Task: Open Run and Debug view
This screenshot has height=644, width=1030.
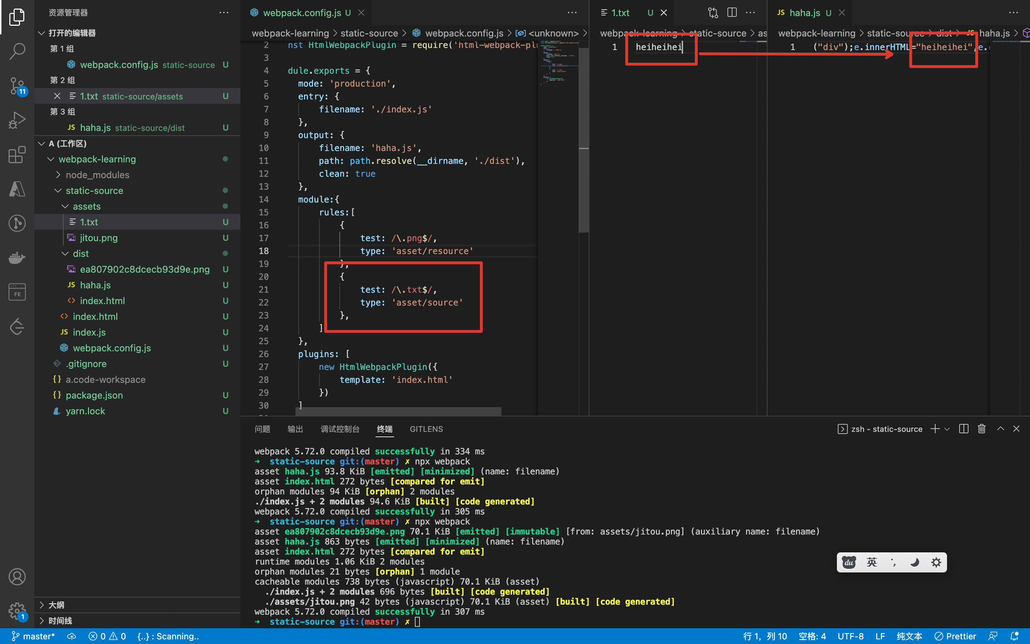Action: coord(17,120)
